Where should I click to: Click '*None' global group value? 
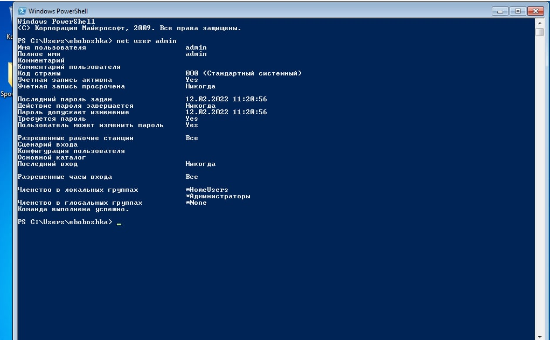196,203
